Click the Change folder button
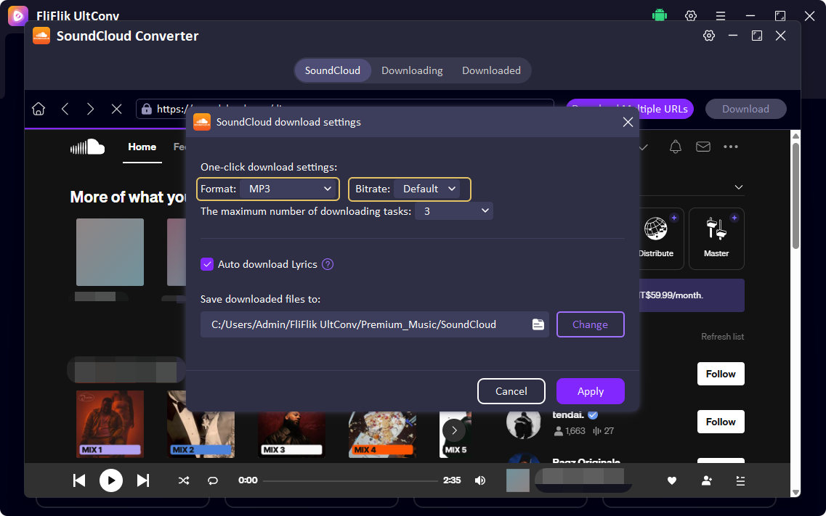Image resolution: width=826 pixels, height=516 pixels. [590, 324]
